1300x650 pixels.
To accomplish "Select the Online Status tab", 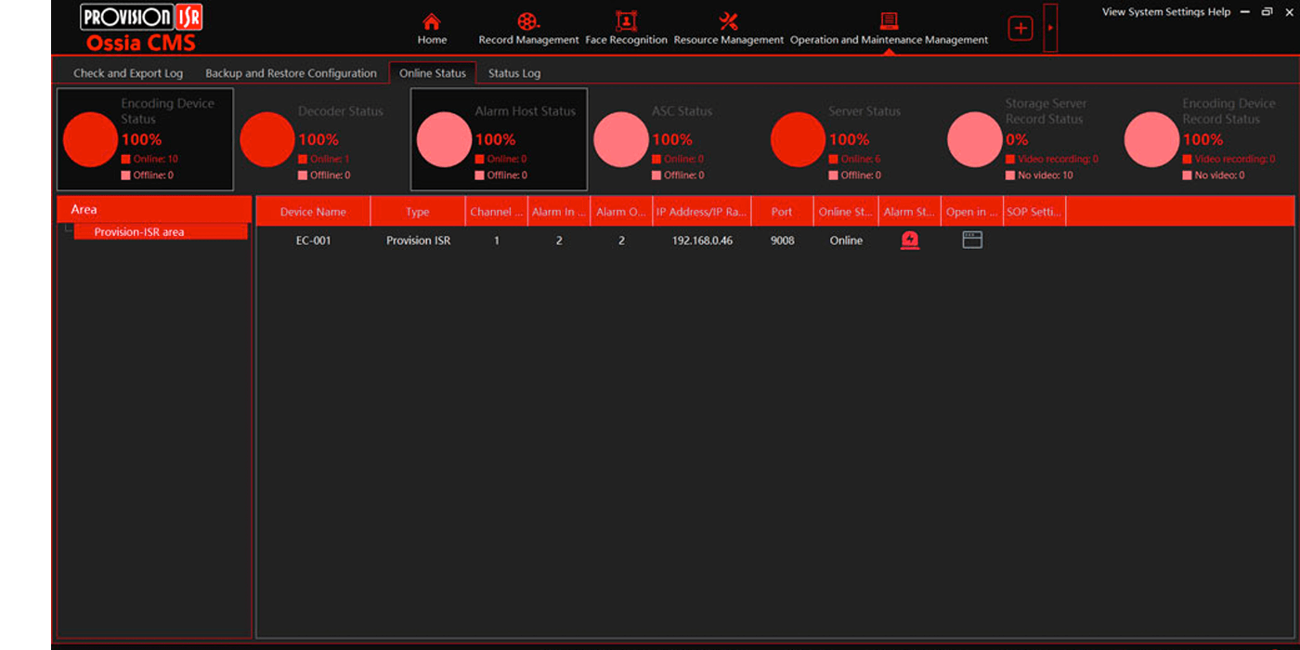I will point(433,73).
